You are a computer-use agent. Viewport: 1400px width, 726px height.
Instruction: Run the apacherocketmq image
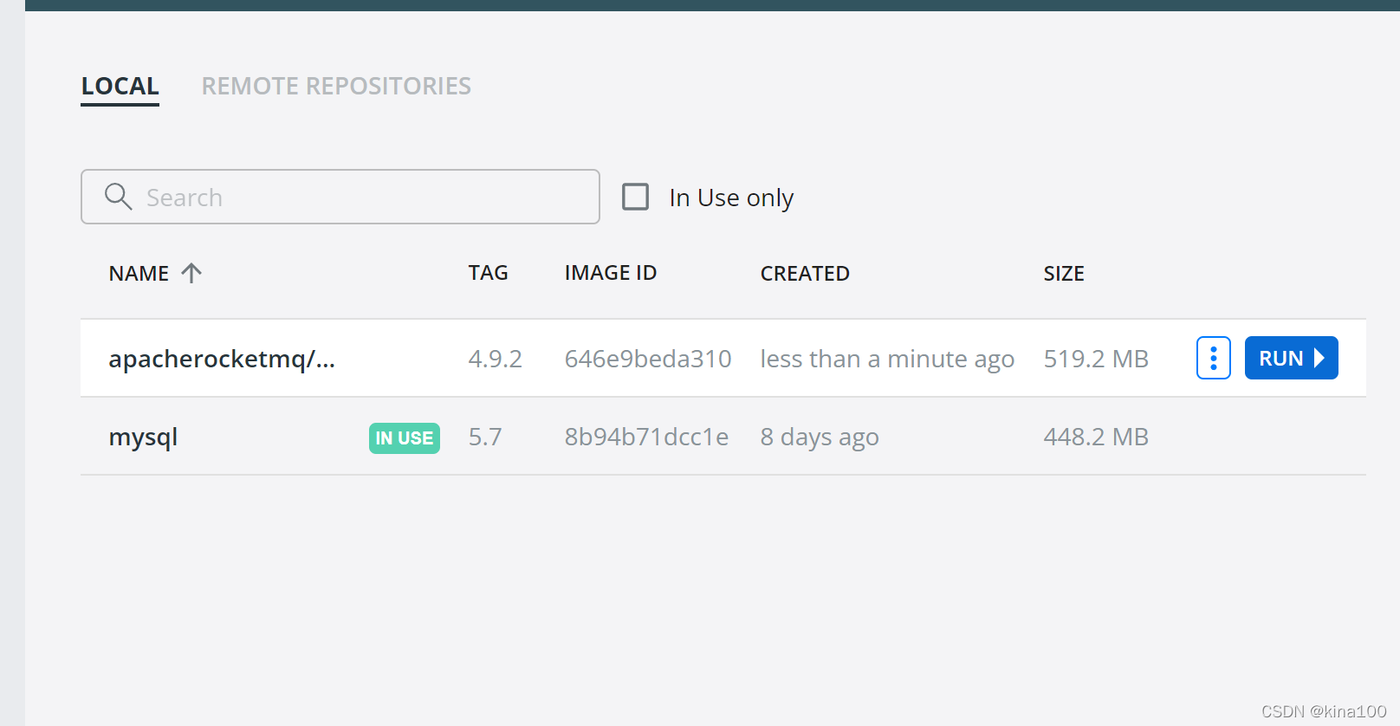(1291, 358)
